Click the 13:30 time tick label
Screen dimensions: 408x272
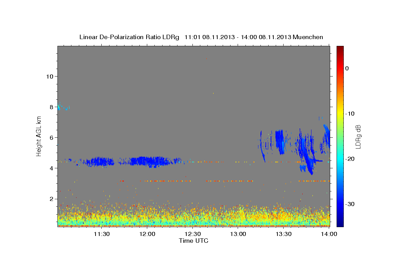click(284, 234)
